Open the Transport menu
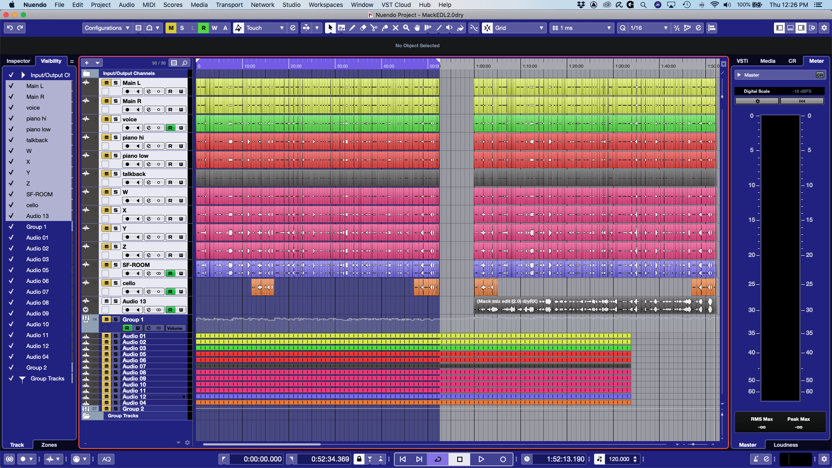The height and width of the screenshot is (468, 832). coord(229,5)
